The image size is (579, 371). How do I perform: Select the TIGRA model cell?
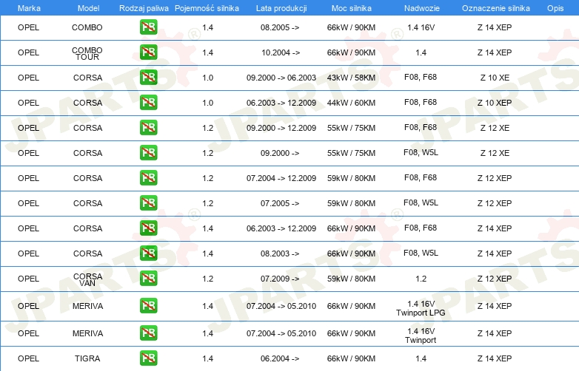87,358
